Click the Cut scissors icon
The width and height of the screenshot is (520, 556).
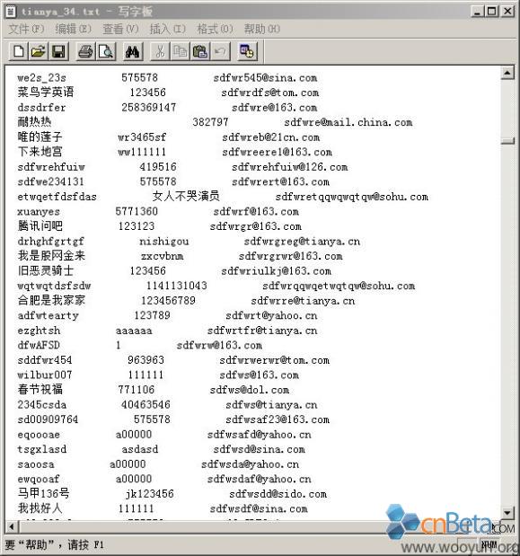click(160, 51)
